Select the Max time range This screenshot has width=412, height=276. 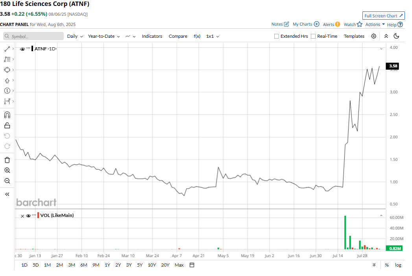coord(179,265)
